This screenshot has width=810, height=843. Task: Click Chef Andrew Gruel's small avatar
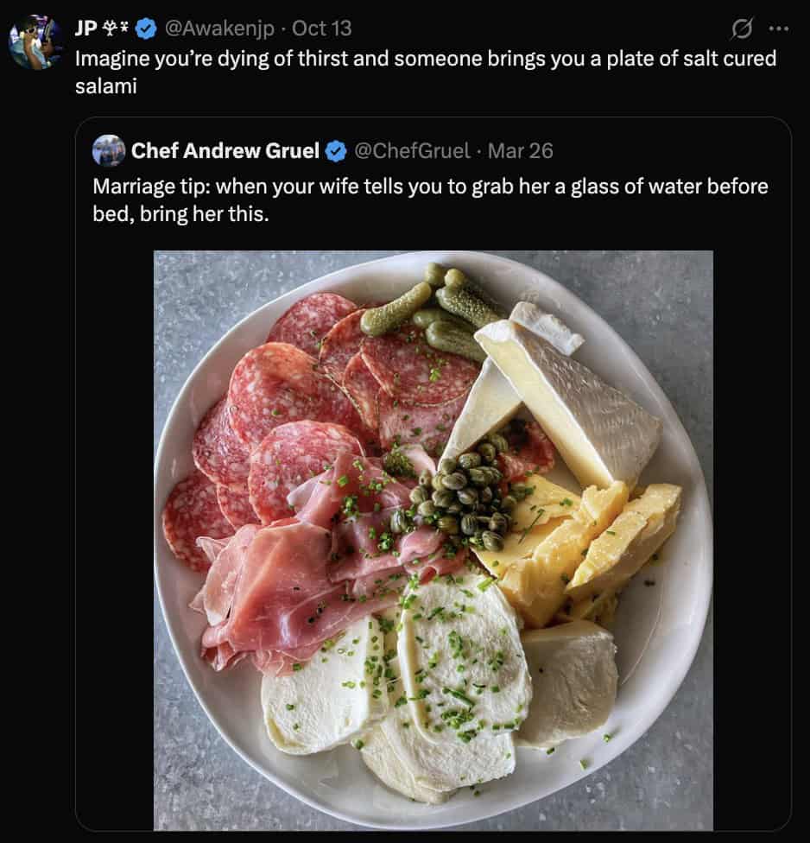coord(109,151)
